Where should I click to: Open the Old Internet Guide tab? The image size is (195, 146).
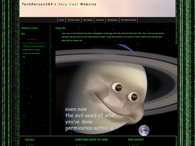129,20
